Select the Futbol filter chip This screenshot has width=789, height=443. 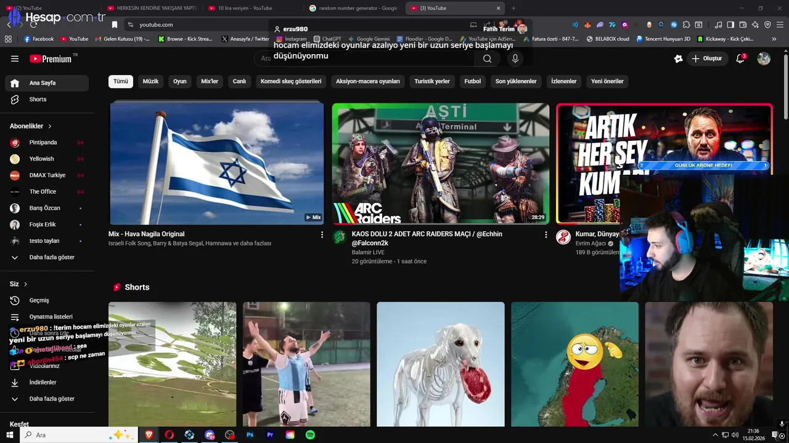click(x=473, y=81)
